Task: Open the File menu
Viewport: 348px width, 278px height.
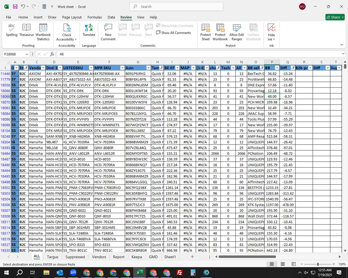Action: pos(8,17)
